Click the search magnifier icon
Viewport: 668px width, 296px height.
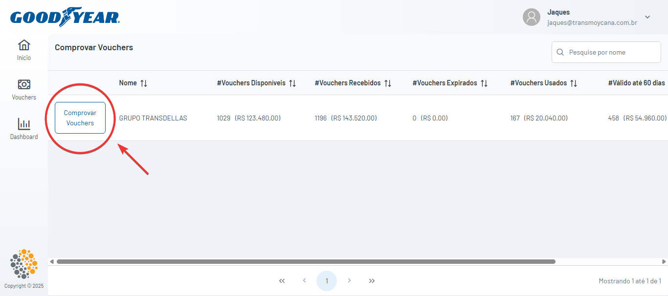pyautogui.click(x=560, y=52)
